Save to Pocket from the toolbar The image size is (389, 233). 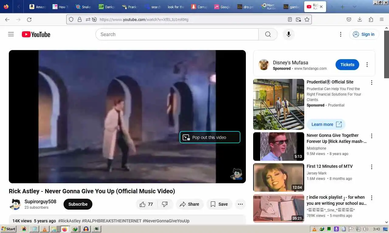(349, 19)
